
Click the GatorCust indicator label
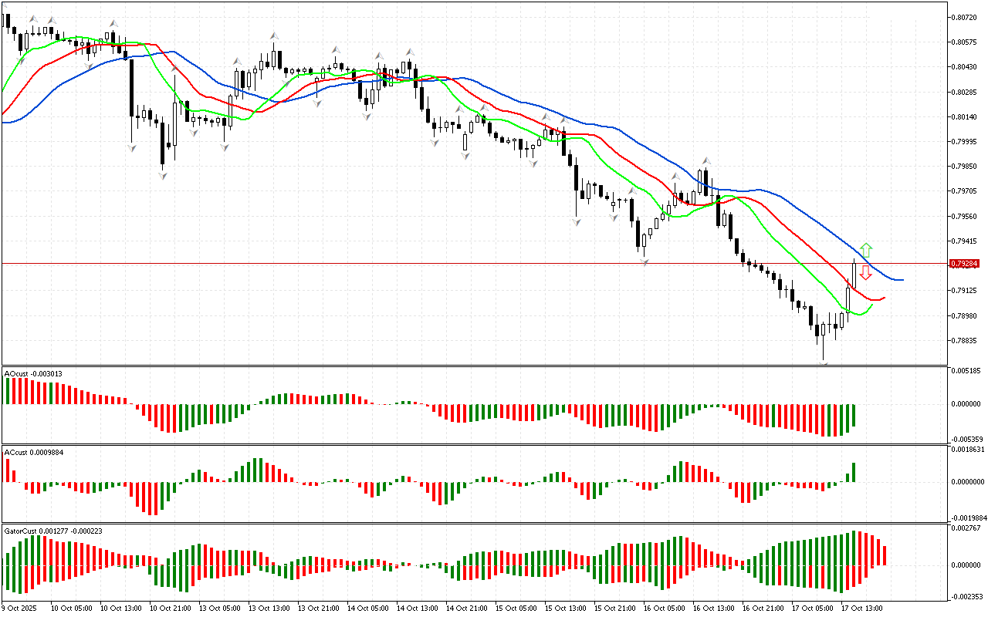43,531
